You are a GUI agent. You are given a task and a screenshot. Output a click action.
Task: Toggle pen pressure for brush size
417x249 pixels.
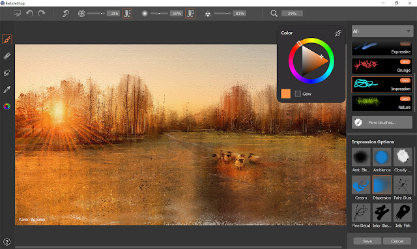click(x=127, y=13)
